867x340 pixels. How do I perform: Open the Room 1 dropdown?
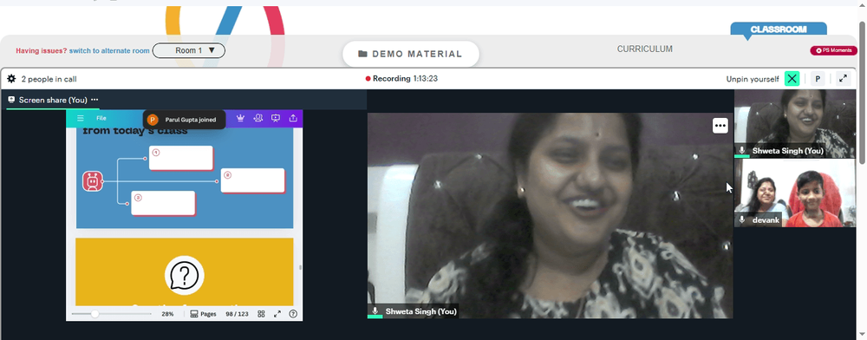[x=188, y=50]
